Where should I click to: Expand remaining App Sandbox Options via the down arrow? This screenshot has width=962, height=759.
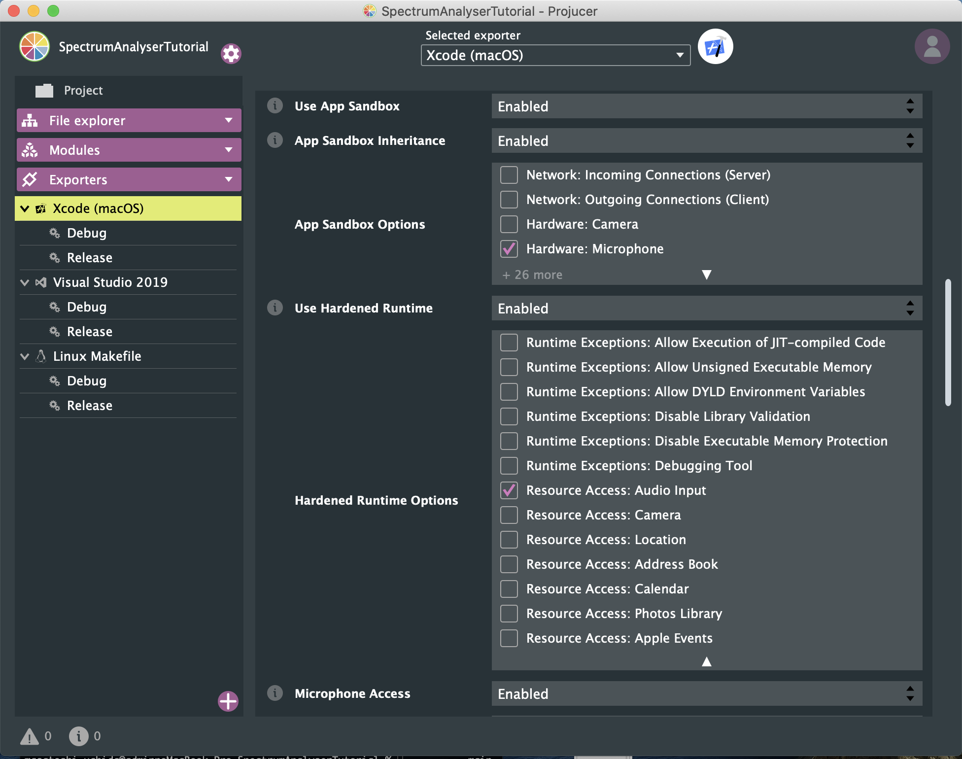[x=707, y=275]
